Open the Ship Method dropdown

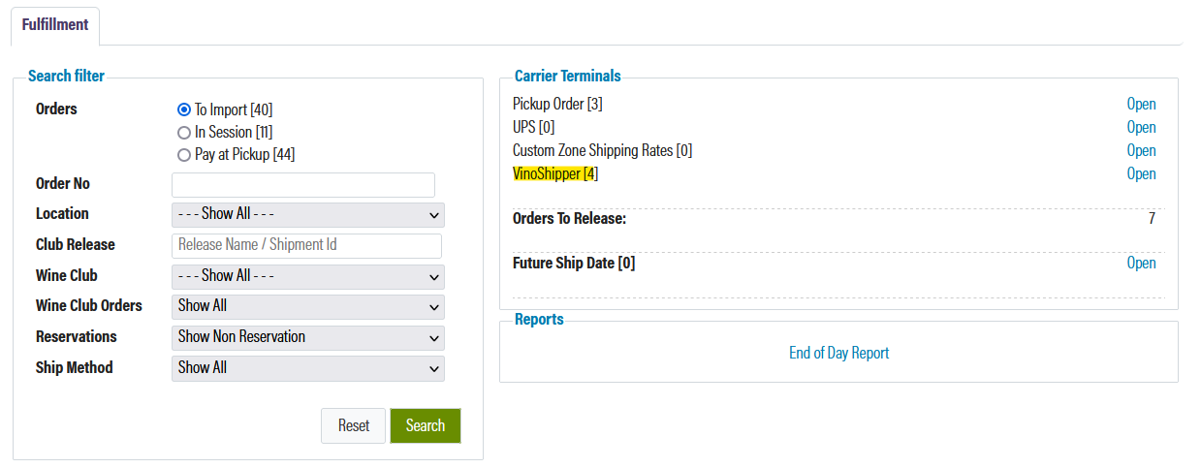coord(308,368)
